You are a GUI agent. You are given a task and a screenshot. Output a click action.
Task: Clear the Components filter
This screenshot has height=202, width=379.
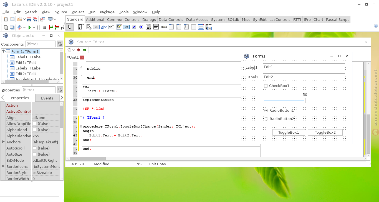[x=60, y=44]
